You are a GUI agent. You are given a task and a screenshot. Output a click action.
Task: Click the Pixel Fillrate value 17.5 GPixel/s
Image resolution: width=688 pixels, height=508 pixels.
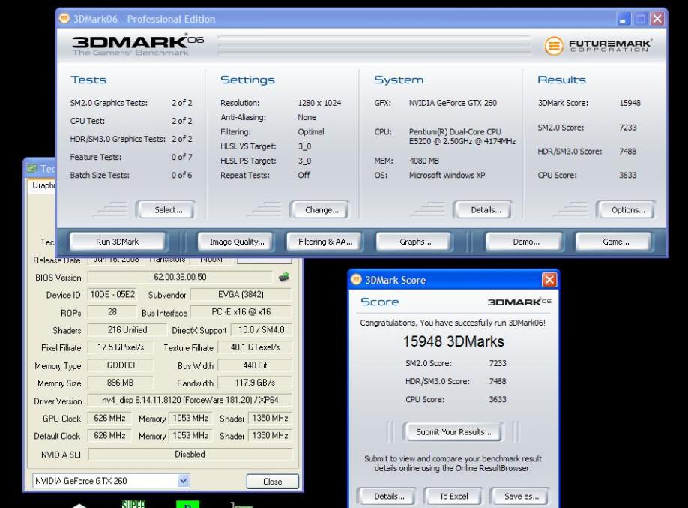(121, 347)
